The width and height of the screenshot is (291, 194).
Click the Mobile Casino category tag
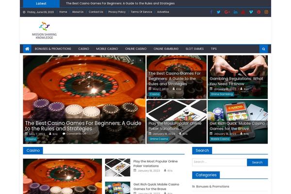[220, 139]
